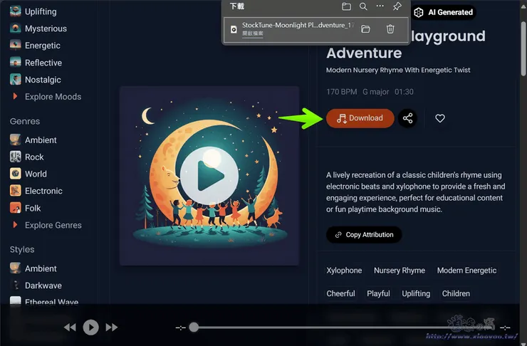Viewport: 527px width, 346px height.
Task: Open the Ambient style under Styles
Action: [33, 268]
